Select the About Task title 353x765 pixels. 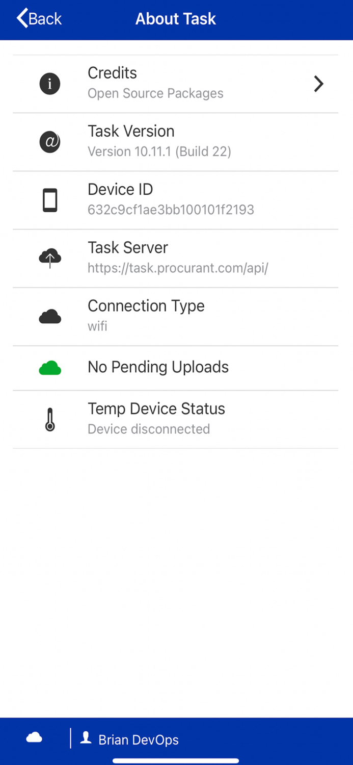[x=175, y=19]
